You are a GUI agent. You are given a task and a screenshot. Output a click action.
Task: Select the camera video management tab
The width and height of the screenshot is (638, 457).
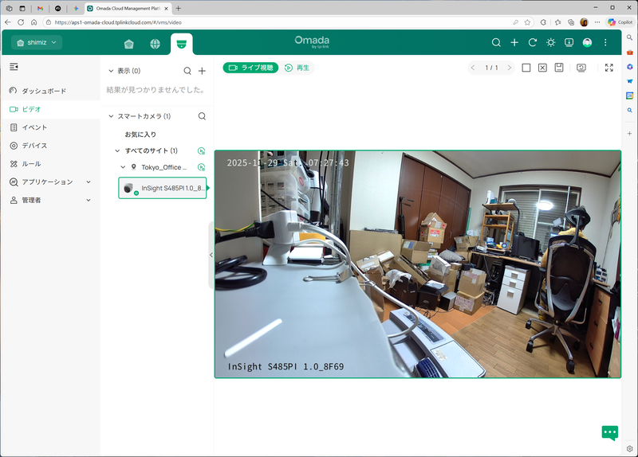point(182,44)
